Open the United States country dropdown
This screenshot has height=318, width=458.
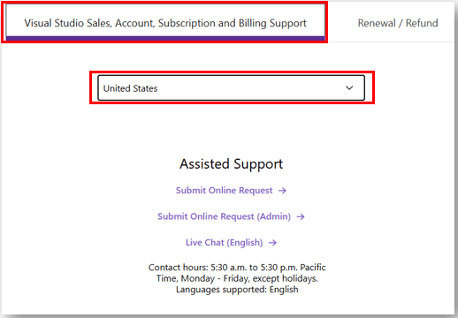(232, 87)
